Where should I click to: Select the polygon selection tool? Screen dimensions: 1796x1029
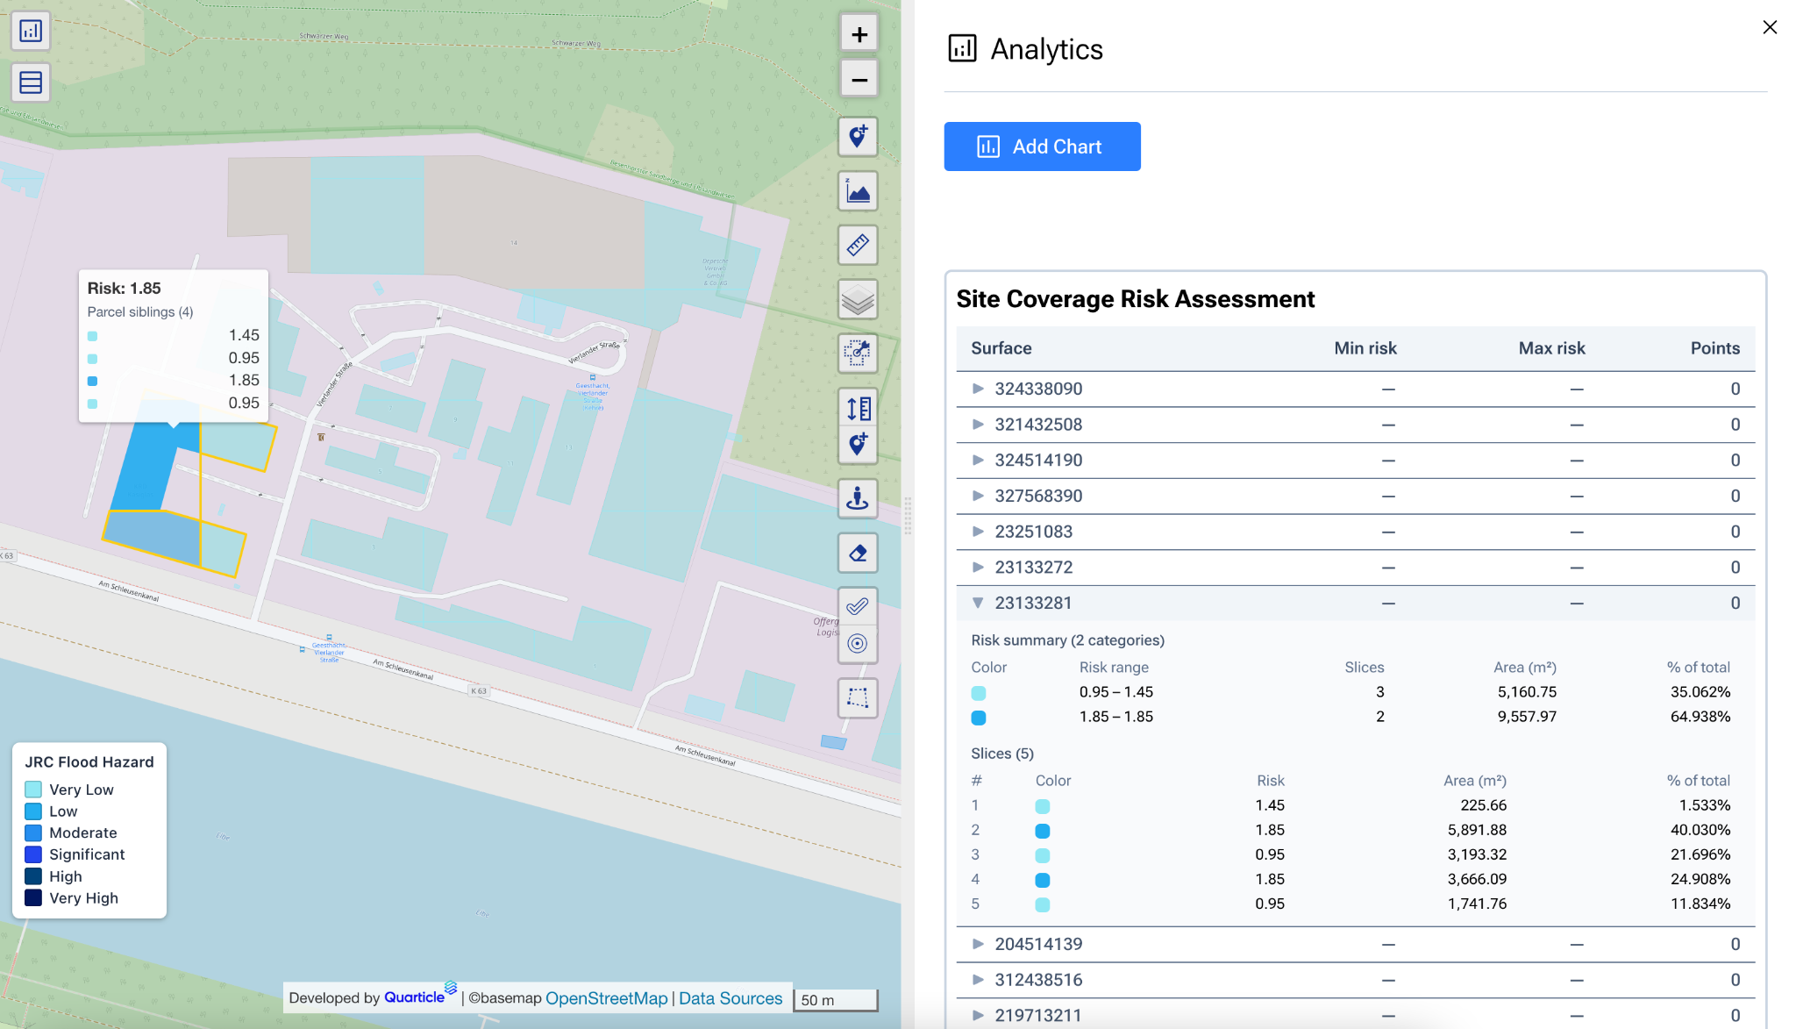click(x=858, y=698)
